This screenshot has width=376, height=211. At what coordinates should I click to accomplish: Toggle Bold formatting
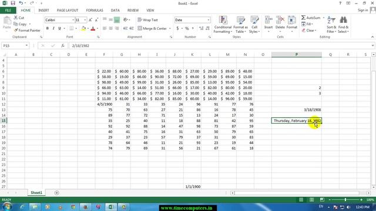pos(48,29)
